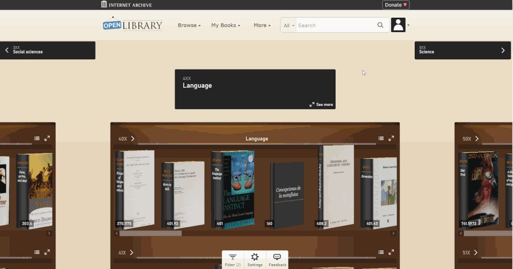Expand the 40X shelf chevron
This screenshot has height=269, width=513.
(132, 139)
